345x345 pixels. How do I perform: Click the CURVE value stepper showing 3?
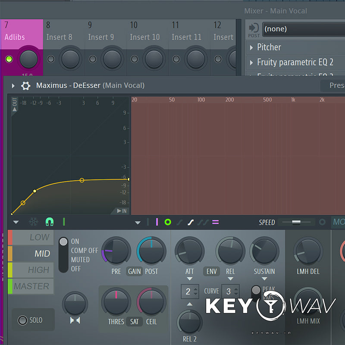point(231,292)
